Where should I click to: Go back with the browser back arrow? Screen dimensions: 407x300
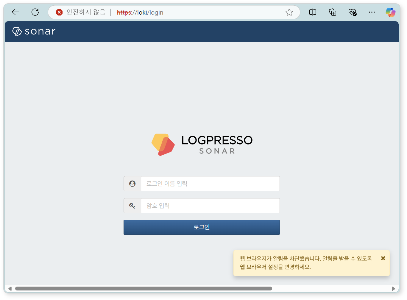(x=15, y=12)
